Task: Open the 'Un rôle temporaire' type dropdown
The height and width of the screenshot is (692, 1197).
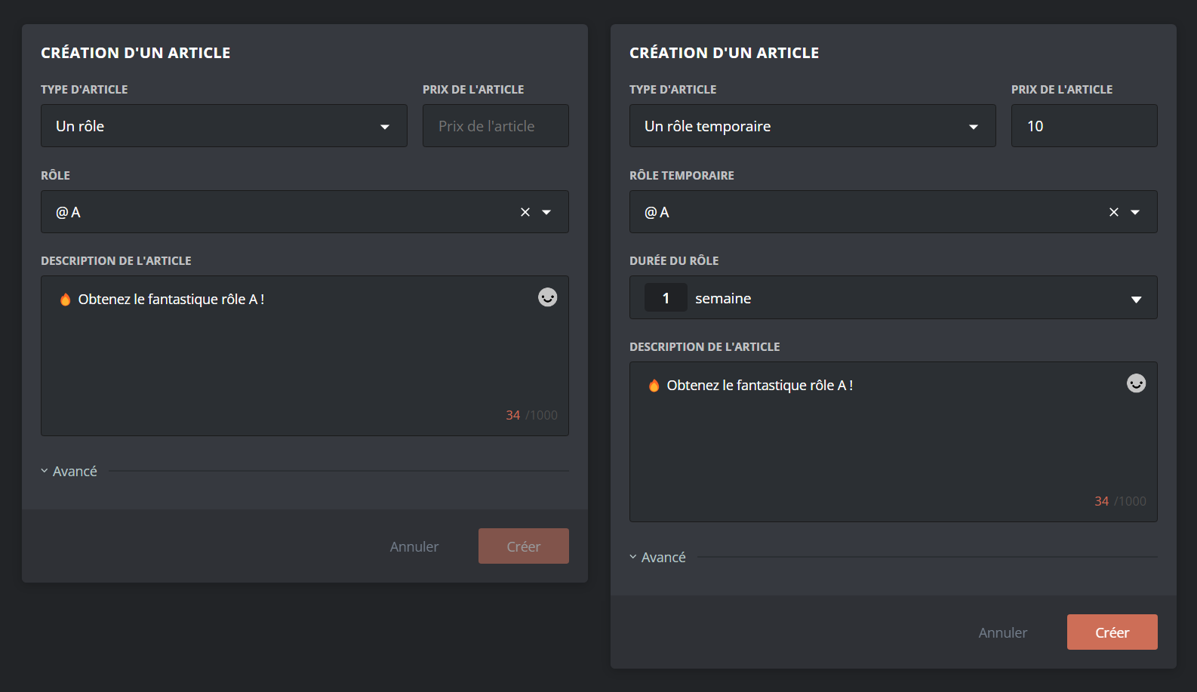Action: point(800,126)
